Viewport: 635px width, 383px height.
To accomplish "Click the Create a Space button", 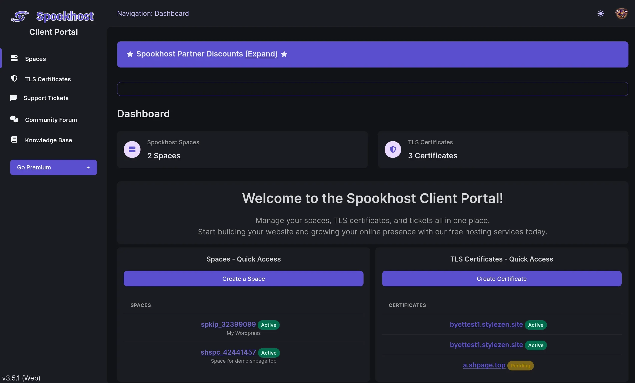I will click(x=244, y=279).
